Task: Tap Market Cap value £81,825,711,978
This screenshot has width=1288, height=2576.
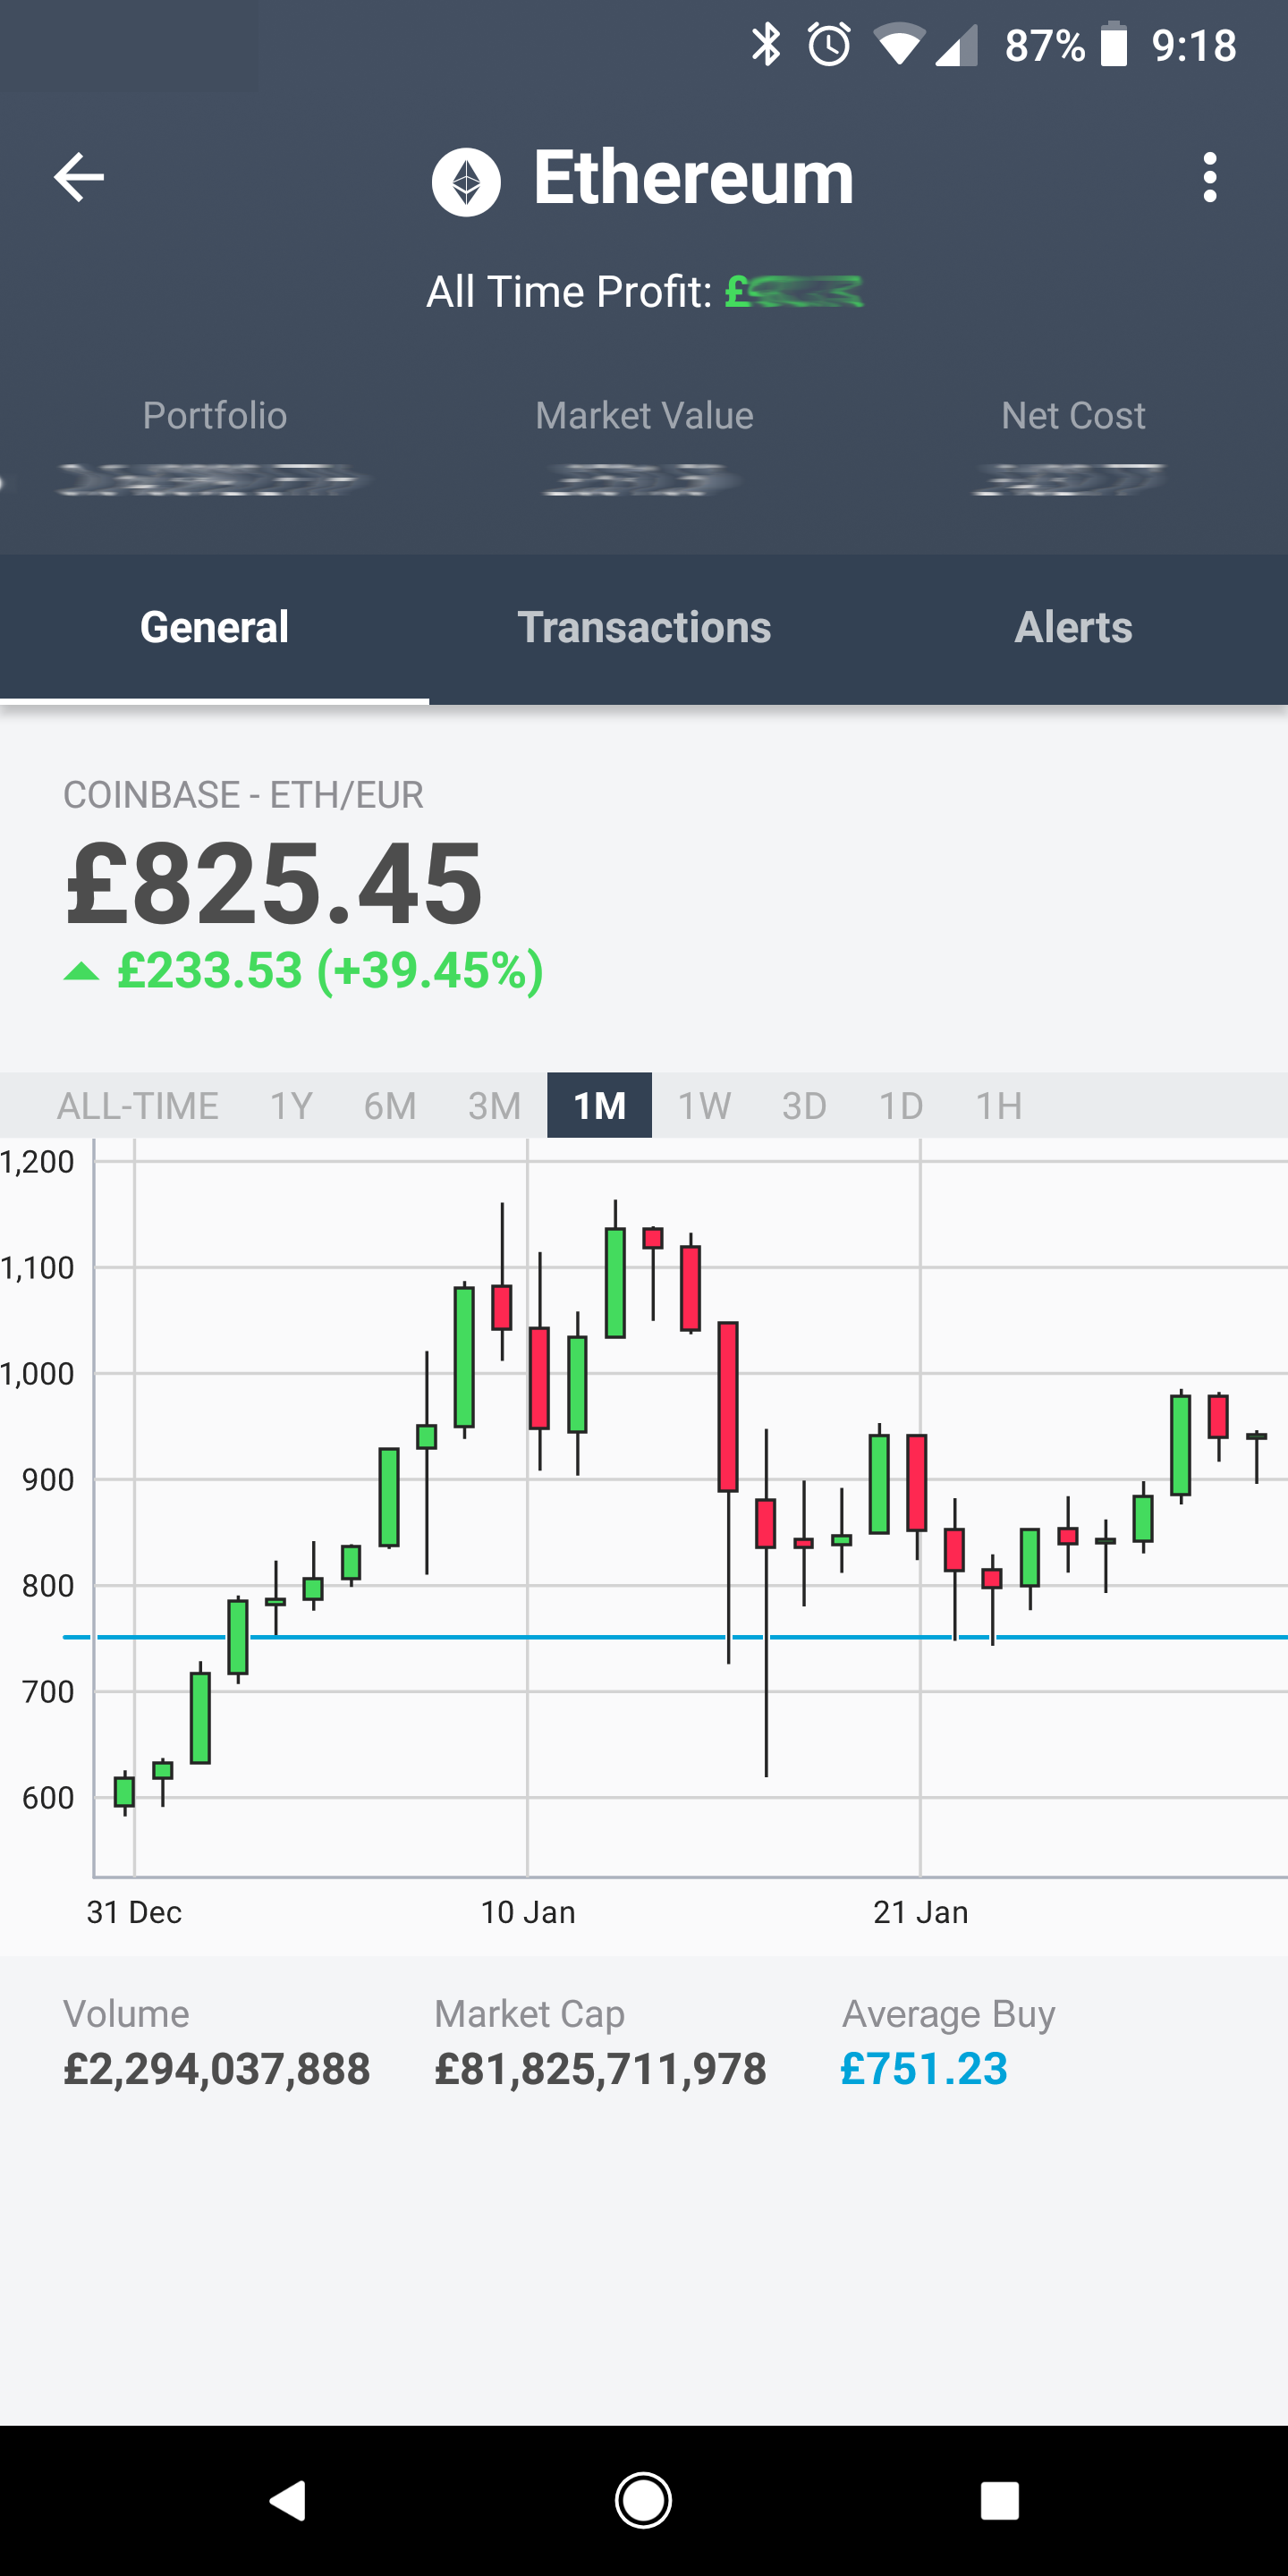Action: 600,2069
